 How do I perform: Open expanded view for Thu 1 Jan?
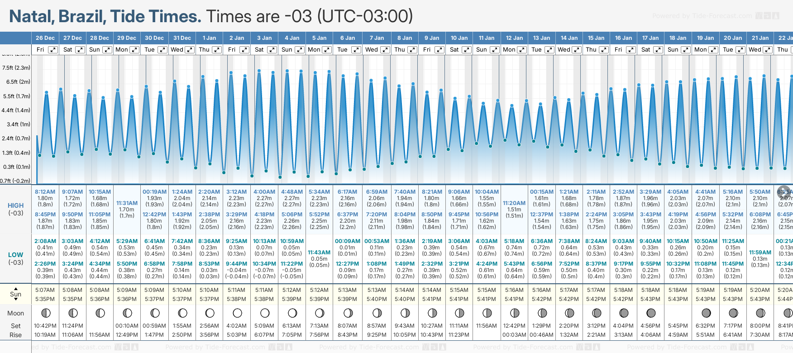tap(217, 50)
